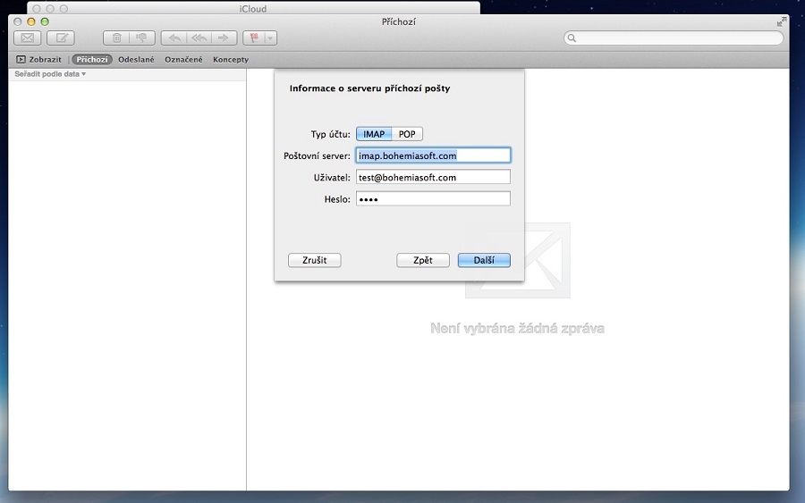Compose a new message
Viewport: 805px width, 503px height.
click(x=61, y=38)
